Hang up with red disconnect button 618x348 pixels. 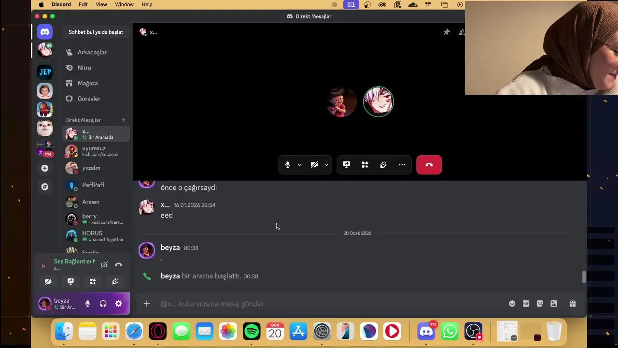(x=429, y=165)
